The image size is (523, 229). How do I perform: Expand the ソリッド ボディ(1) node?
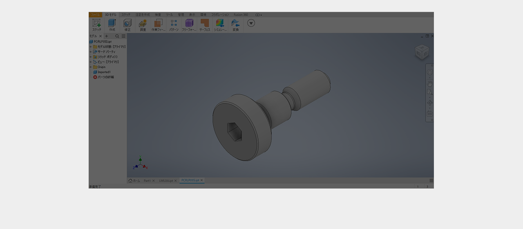click(x=91, y=57)
